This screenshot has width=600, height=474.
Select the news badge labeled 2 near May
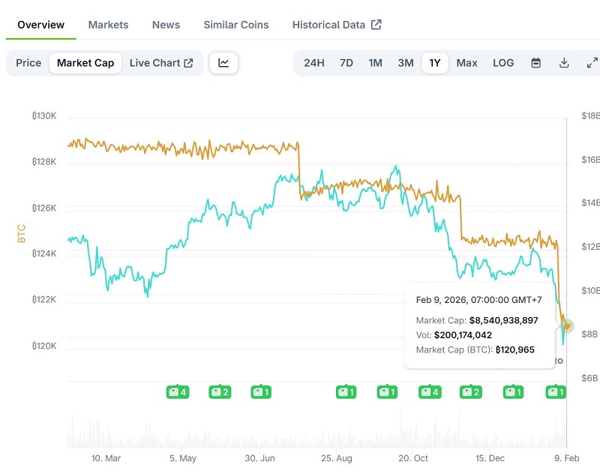220,391
